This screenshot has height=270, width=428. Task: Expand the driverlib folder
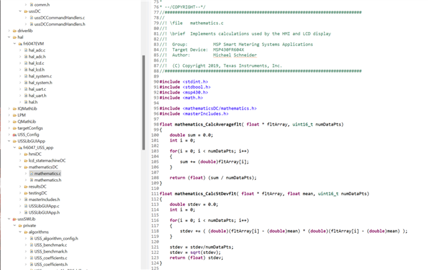[9, 31]
